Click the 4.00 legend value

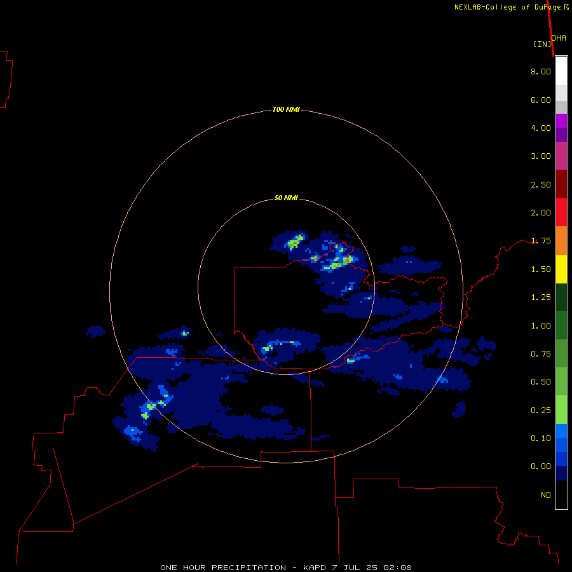[x=541, y=128]
